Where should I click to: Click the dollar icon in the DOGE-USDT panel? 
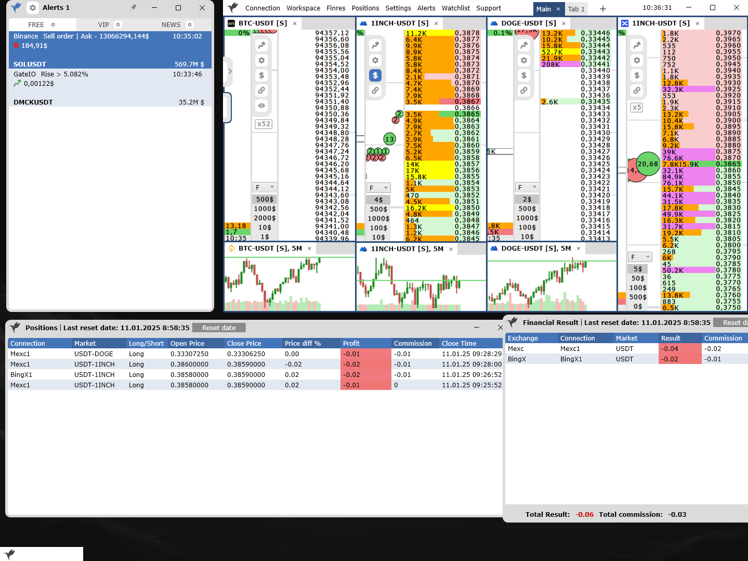pos(524,75)
